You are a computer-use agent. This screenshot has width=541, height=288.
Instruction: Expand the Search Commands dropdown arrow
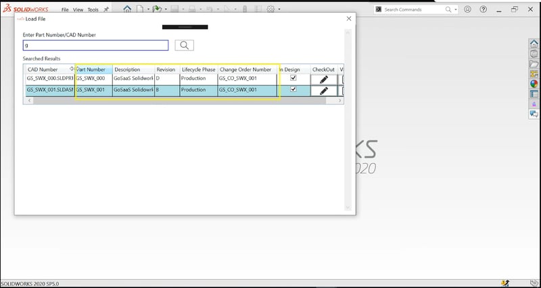(456, 9)
